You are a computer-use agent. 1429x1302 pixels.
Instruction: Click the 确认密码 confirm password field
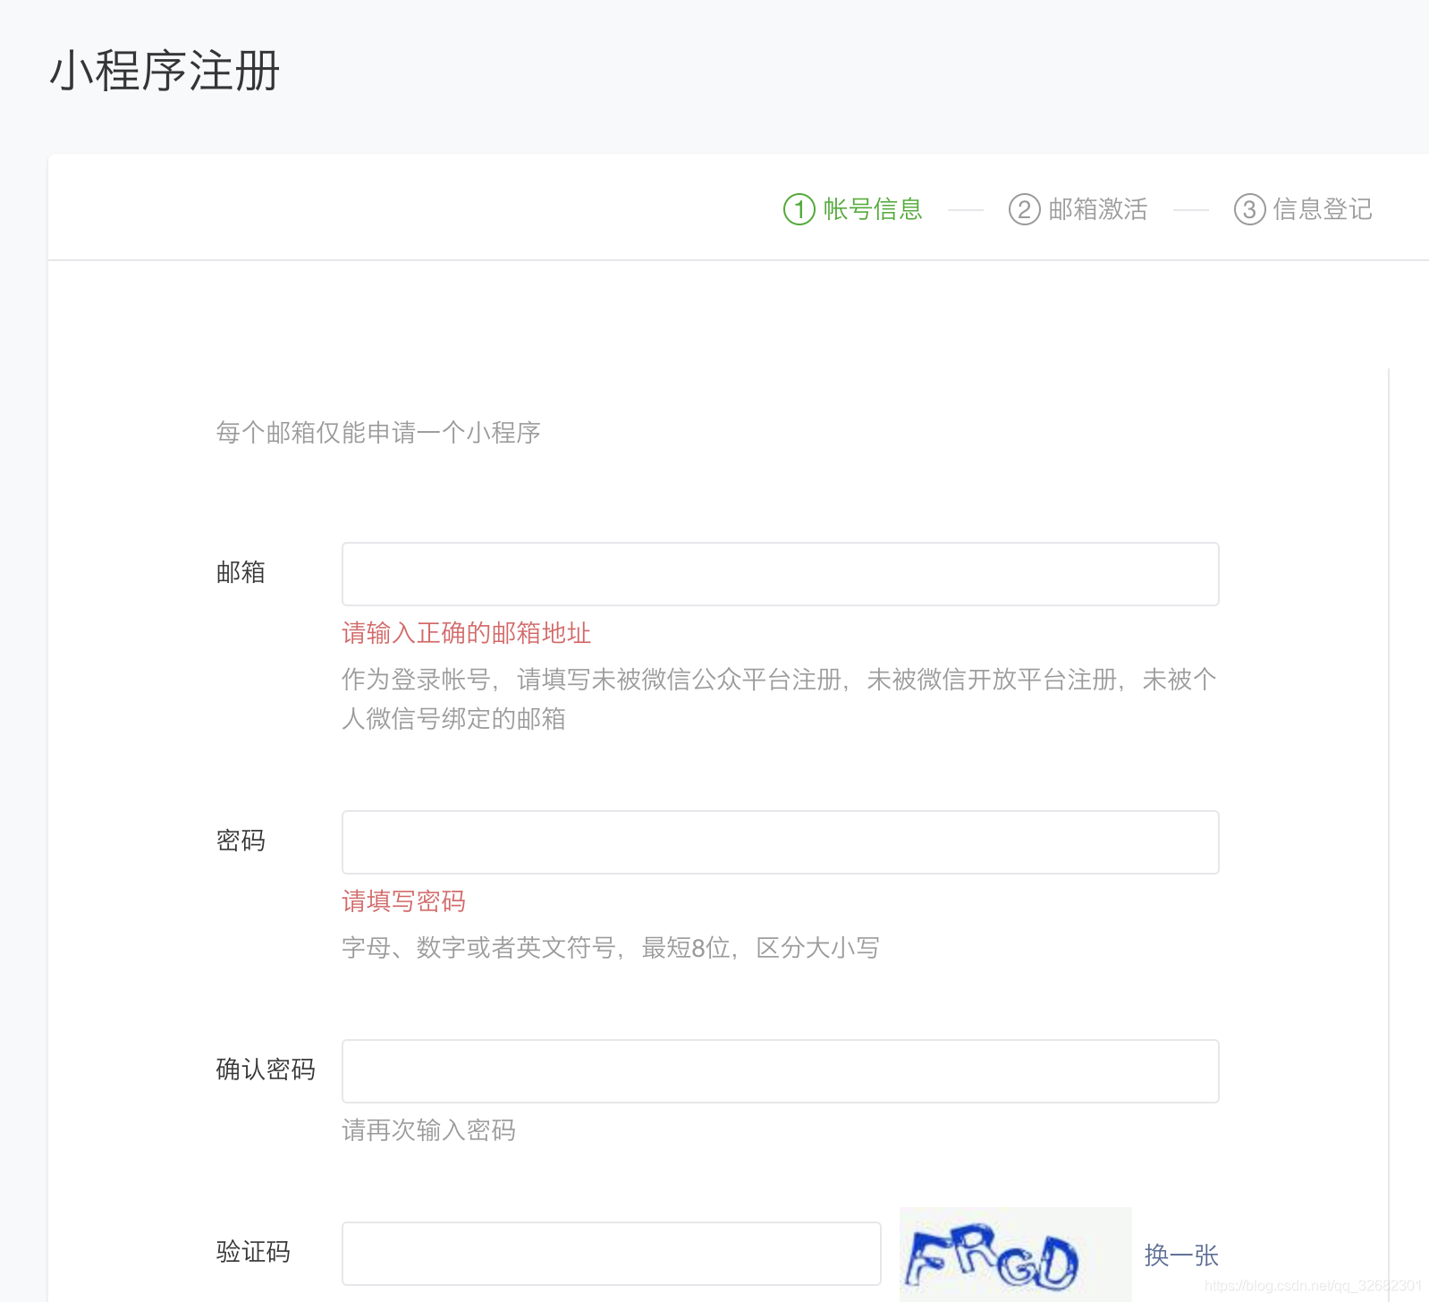780,1071
